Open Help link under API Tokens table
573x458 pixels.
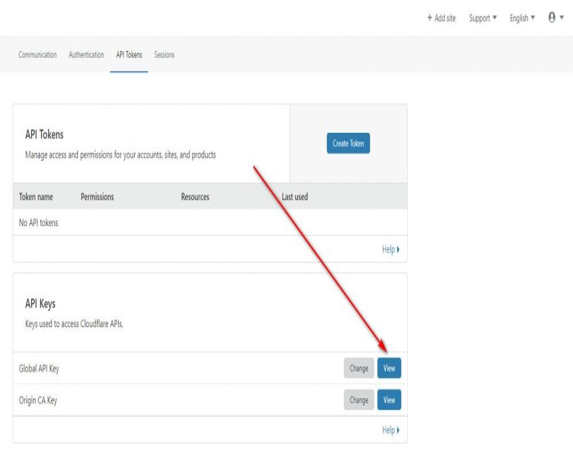point(390,250)
